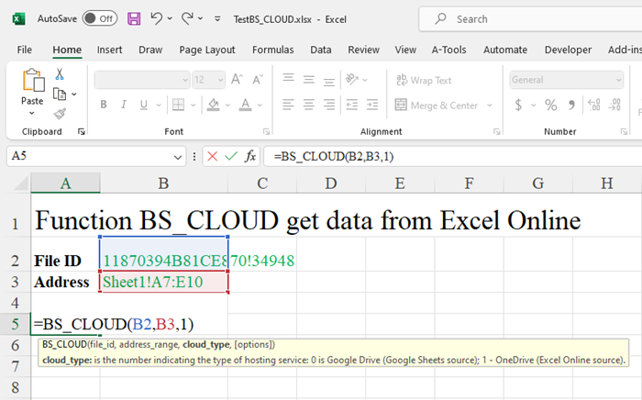
Task: Click the Name Box showing A5
Action: (x=96, y=156)
